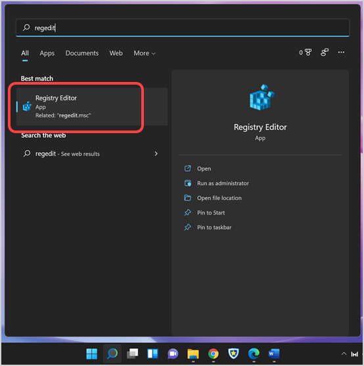Click the magnifier icon in the search box
Screen dimensions: 364x366
point(26,28)
